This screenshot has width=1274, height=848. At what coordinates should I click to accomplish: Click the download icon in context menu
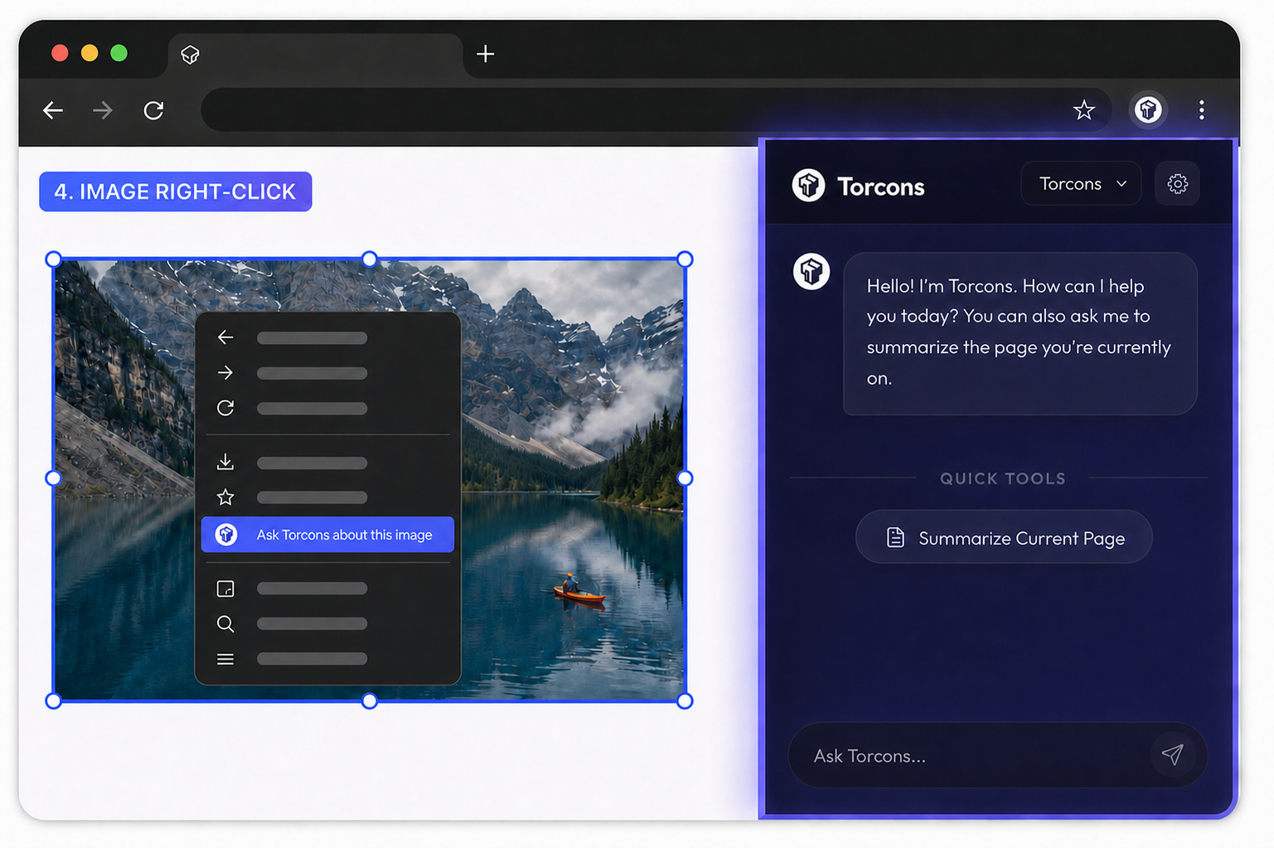[225, 462]
